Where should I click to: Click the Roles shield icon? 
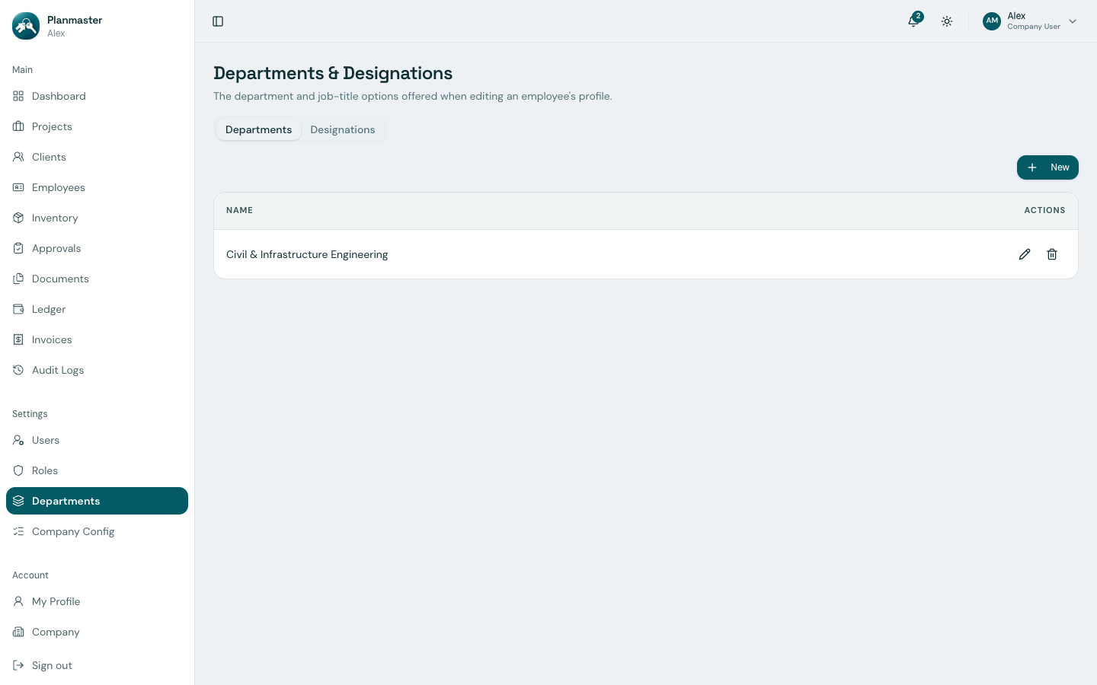point(18,470)
